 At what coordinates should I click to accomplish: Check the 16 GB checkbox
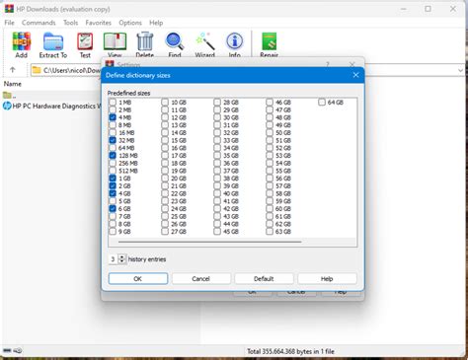165,148
